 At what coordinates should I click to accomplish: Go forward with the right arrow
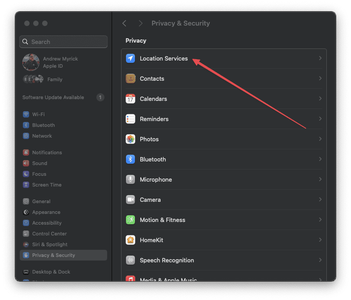point(141,23)
